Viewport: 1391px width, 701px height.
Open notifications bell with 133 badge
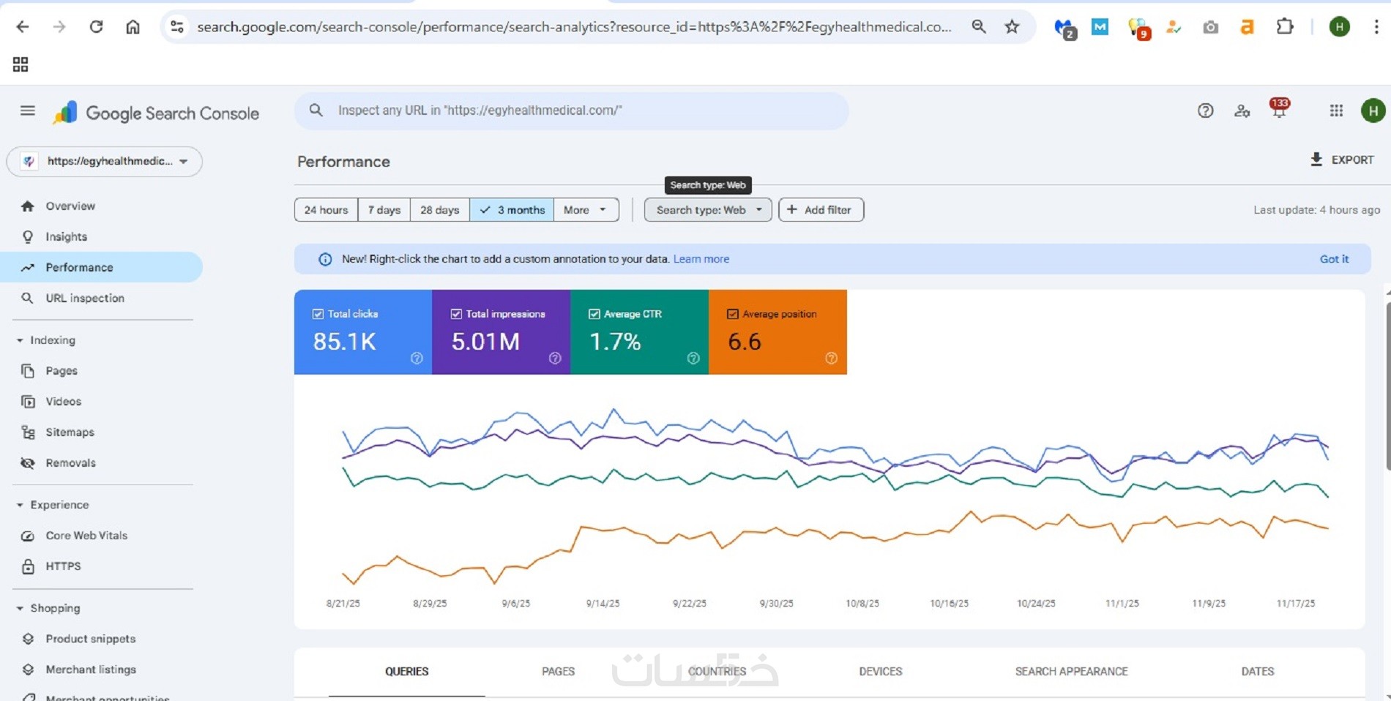pos(1278,110)
